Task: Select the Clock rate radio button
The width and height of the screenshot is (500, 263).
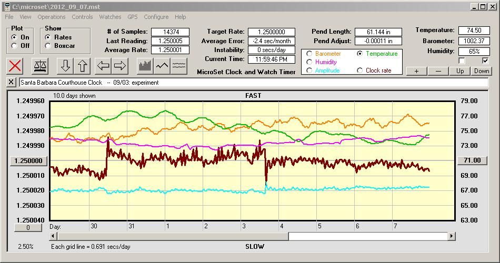Action: coord(359,70)
